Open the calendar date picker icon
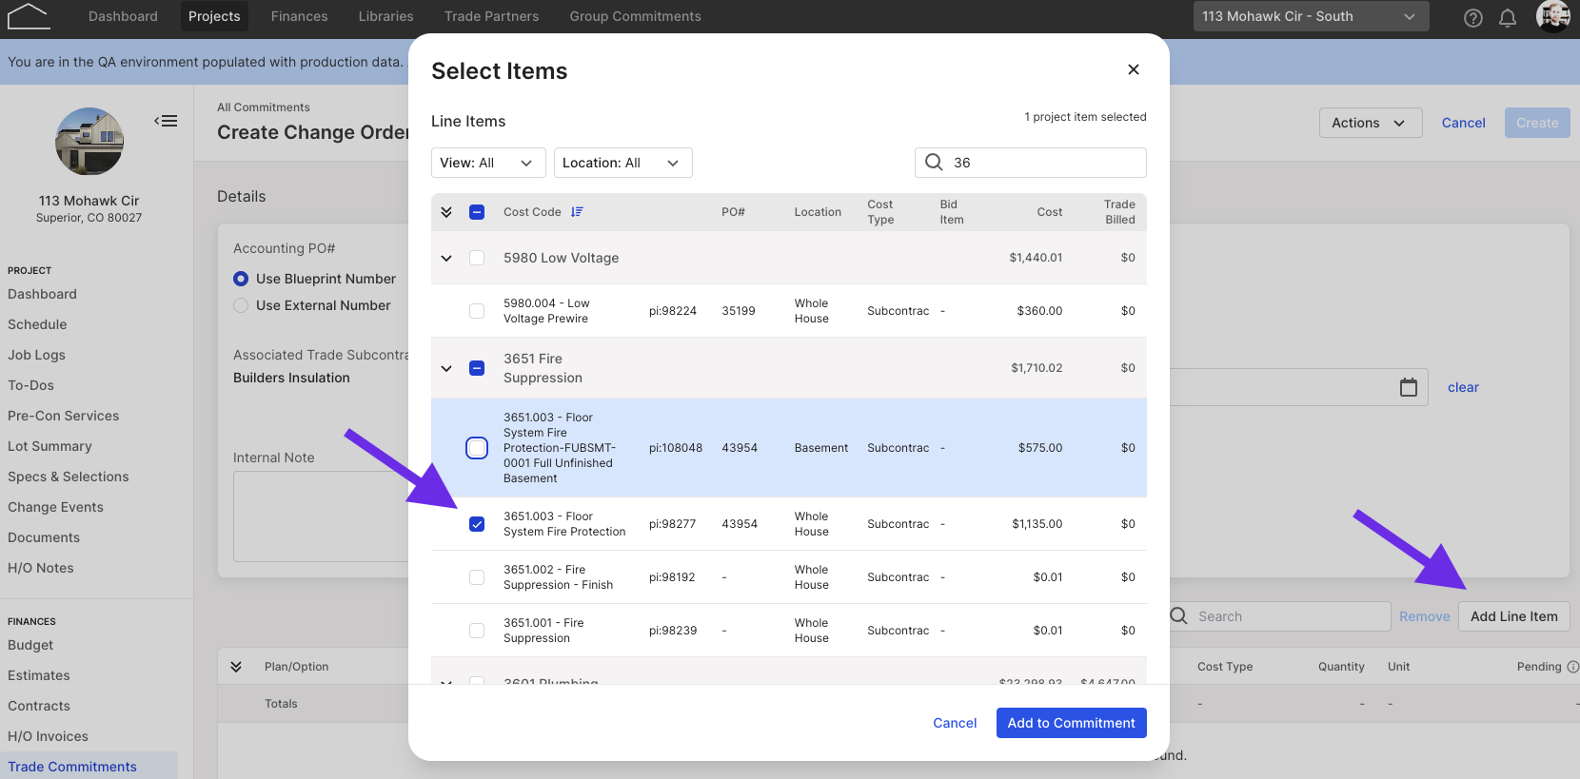 click(1409, 387)
